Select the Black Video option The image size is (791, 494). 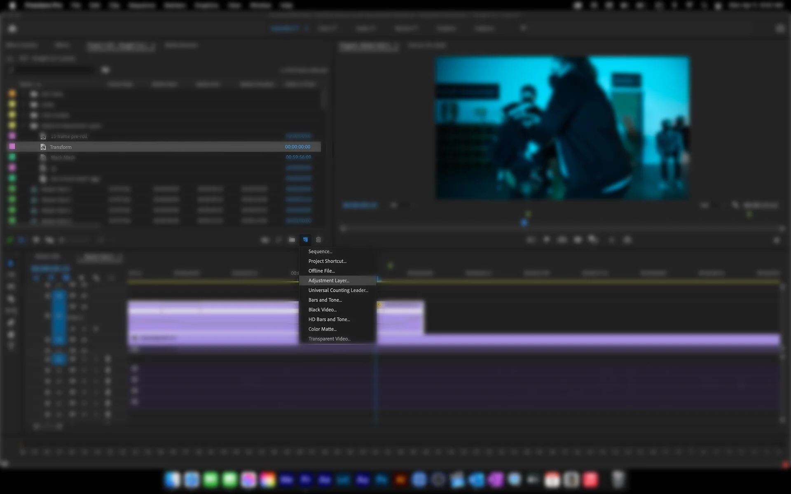click(x=323, y=310)
